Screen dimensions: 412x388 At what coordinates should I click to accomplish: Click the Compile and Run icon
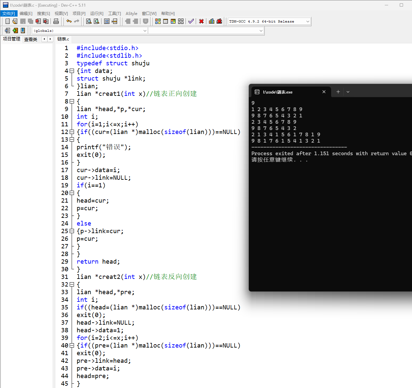[173, 21]
